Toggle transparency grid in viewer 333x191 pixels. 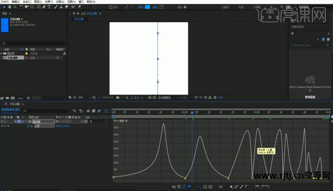coord(154,98)
